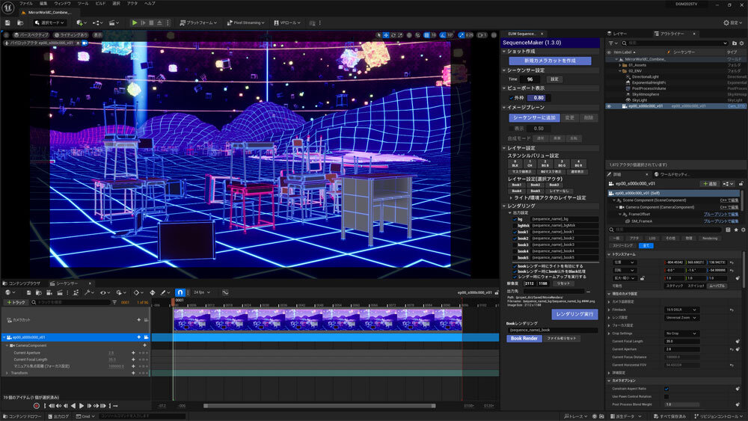Click the settings gear in the Outliner panel
The width and height of the screenshot is (748, 421).
[741, 43]
